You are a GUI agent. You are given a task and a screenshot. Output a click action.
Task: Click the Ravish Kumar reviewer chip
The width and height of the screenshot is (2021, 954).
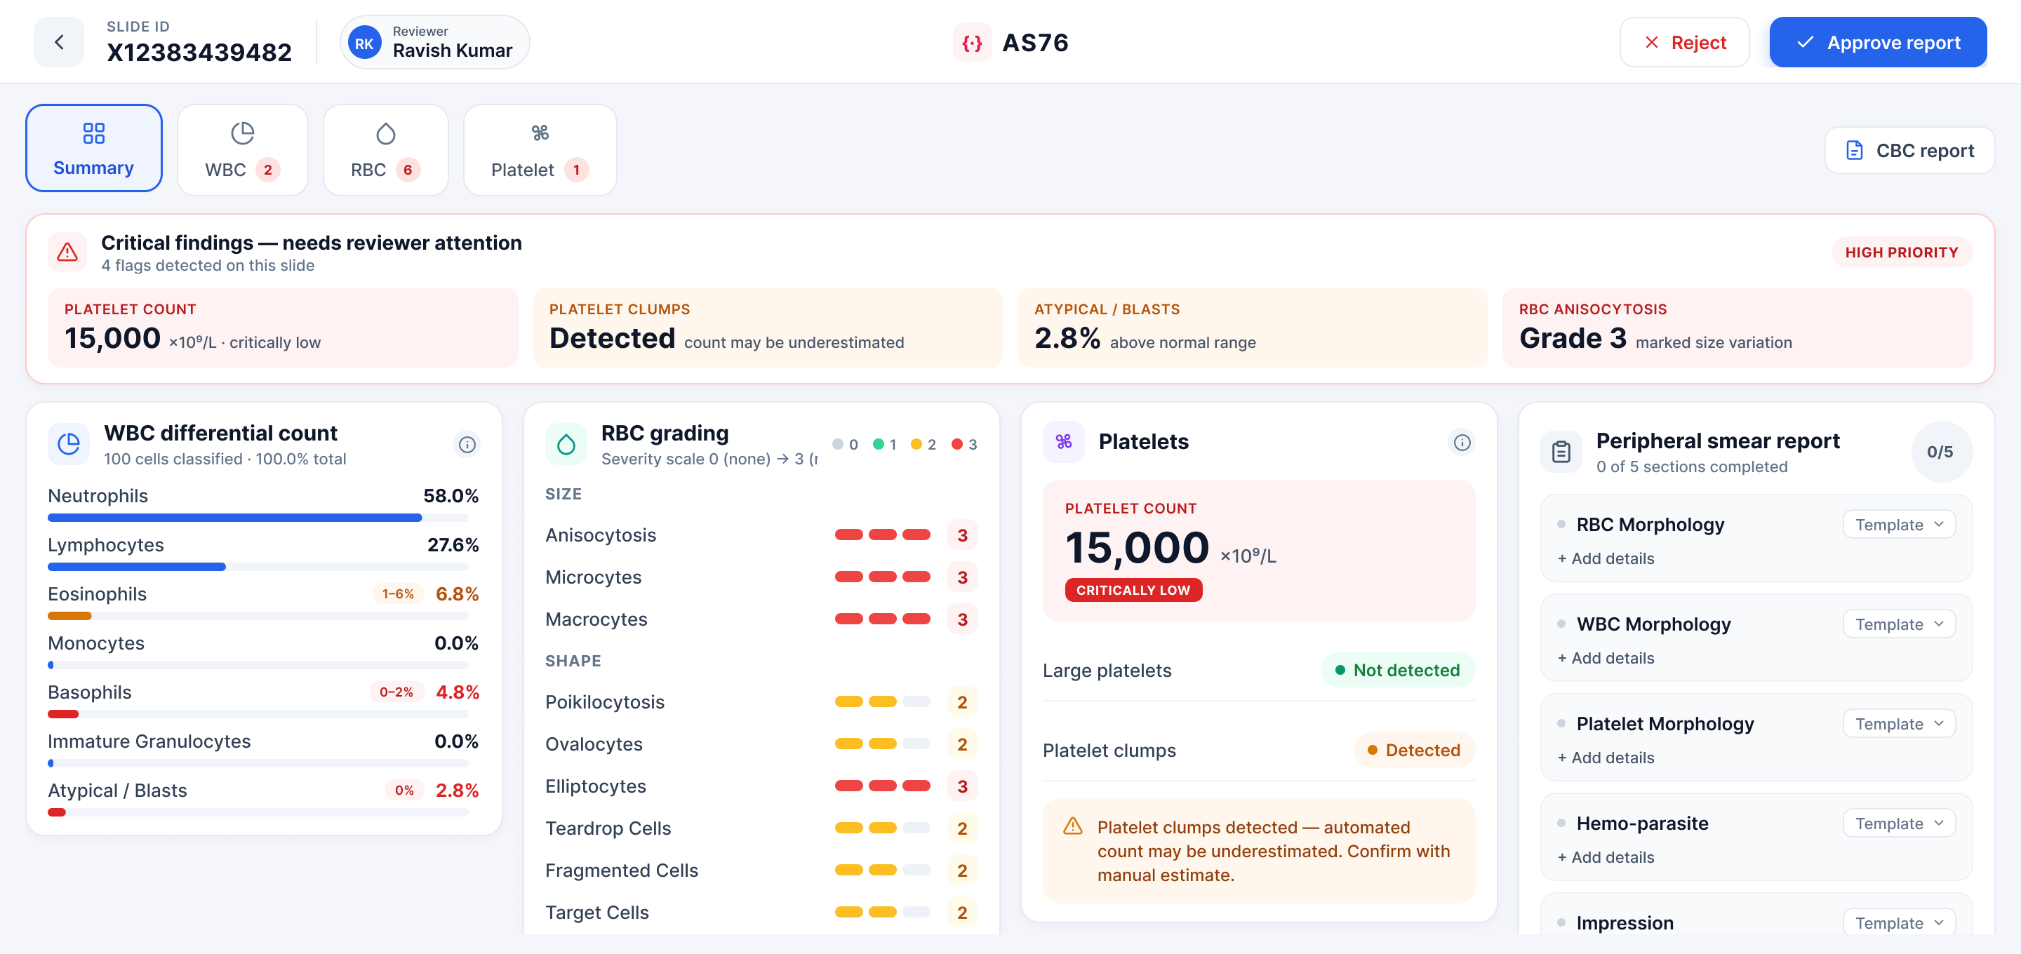point(434,42)
